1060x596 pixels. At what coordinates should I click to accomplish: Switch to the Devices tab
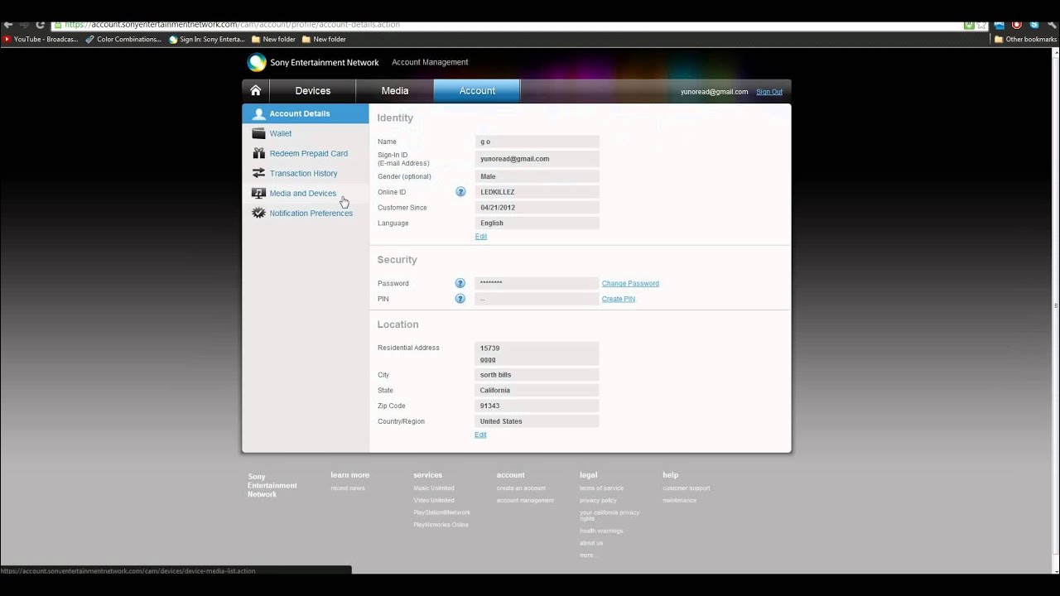tap(313, 91)
